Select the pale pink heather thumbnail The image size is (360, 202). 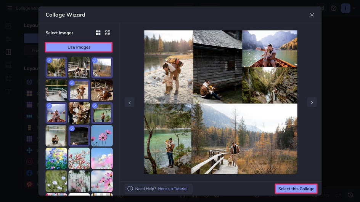click(x=79, y=181)
